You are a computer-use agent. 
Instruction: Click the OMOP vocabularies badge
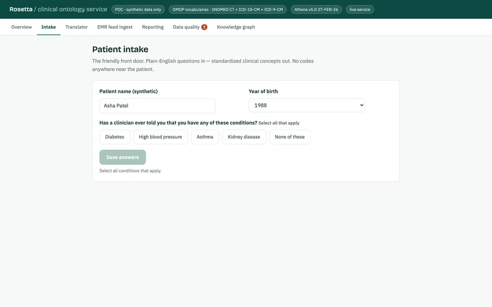(228, 9)
